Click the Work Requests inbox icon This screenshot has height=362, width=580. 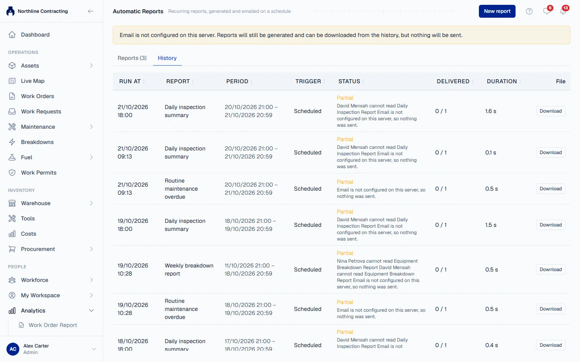tap(12, 111)
